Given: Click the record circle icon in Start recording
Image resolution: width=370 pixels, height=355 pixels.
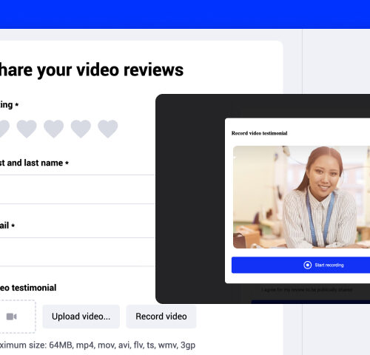Looking at the screenshot, I should (x=307, y=265).
